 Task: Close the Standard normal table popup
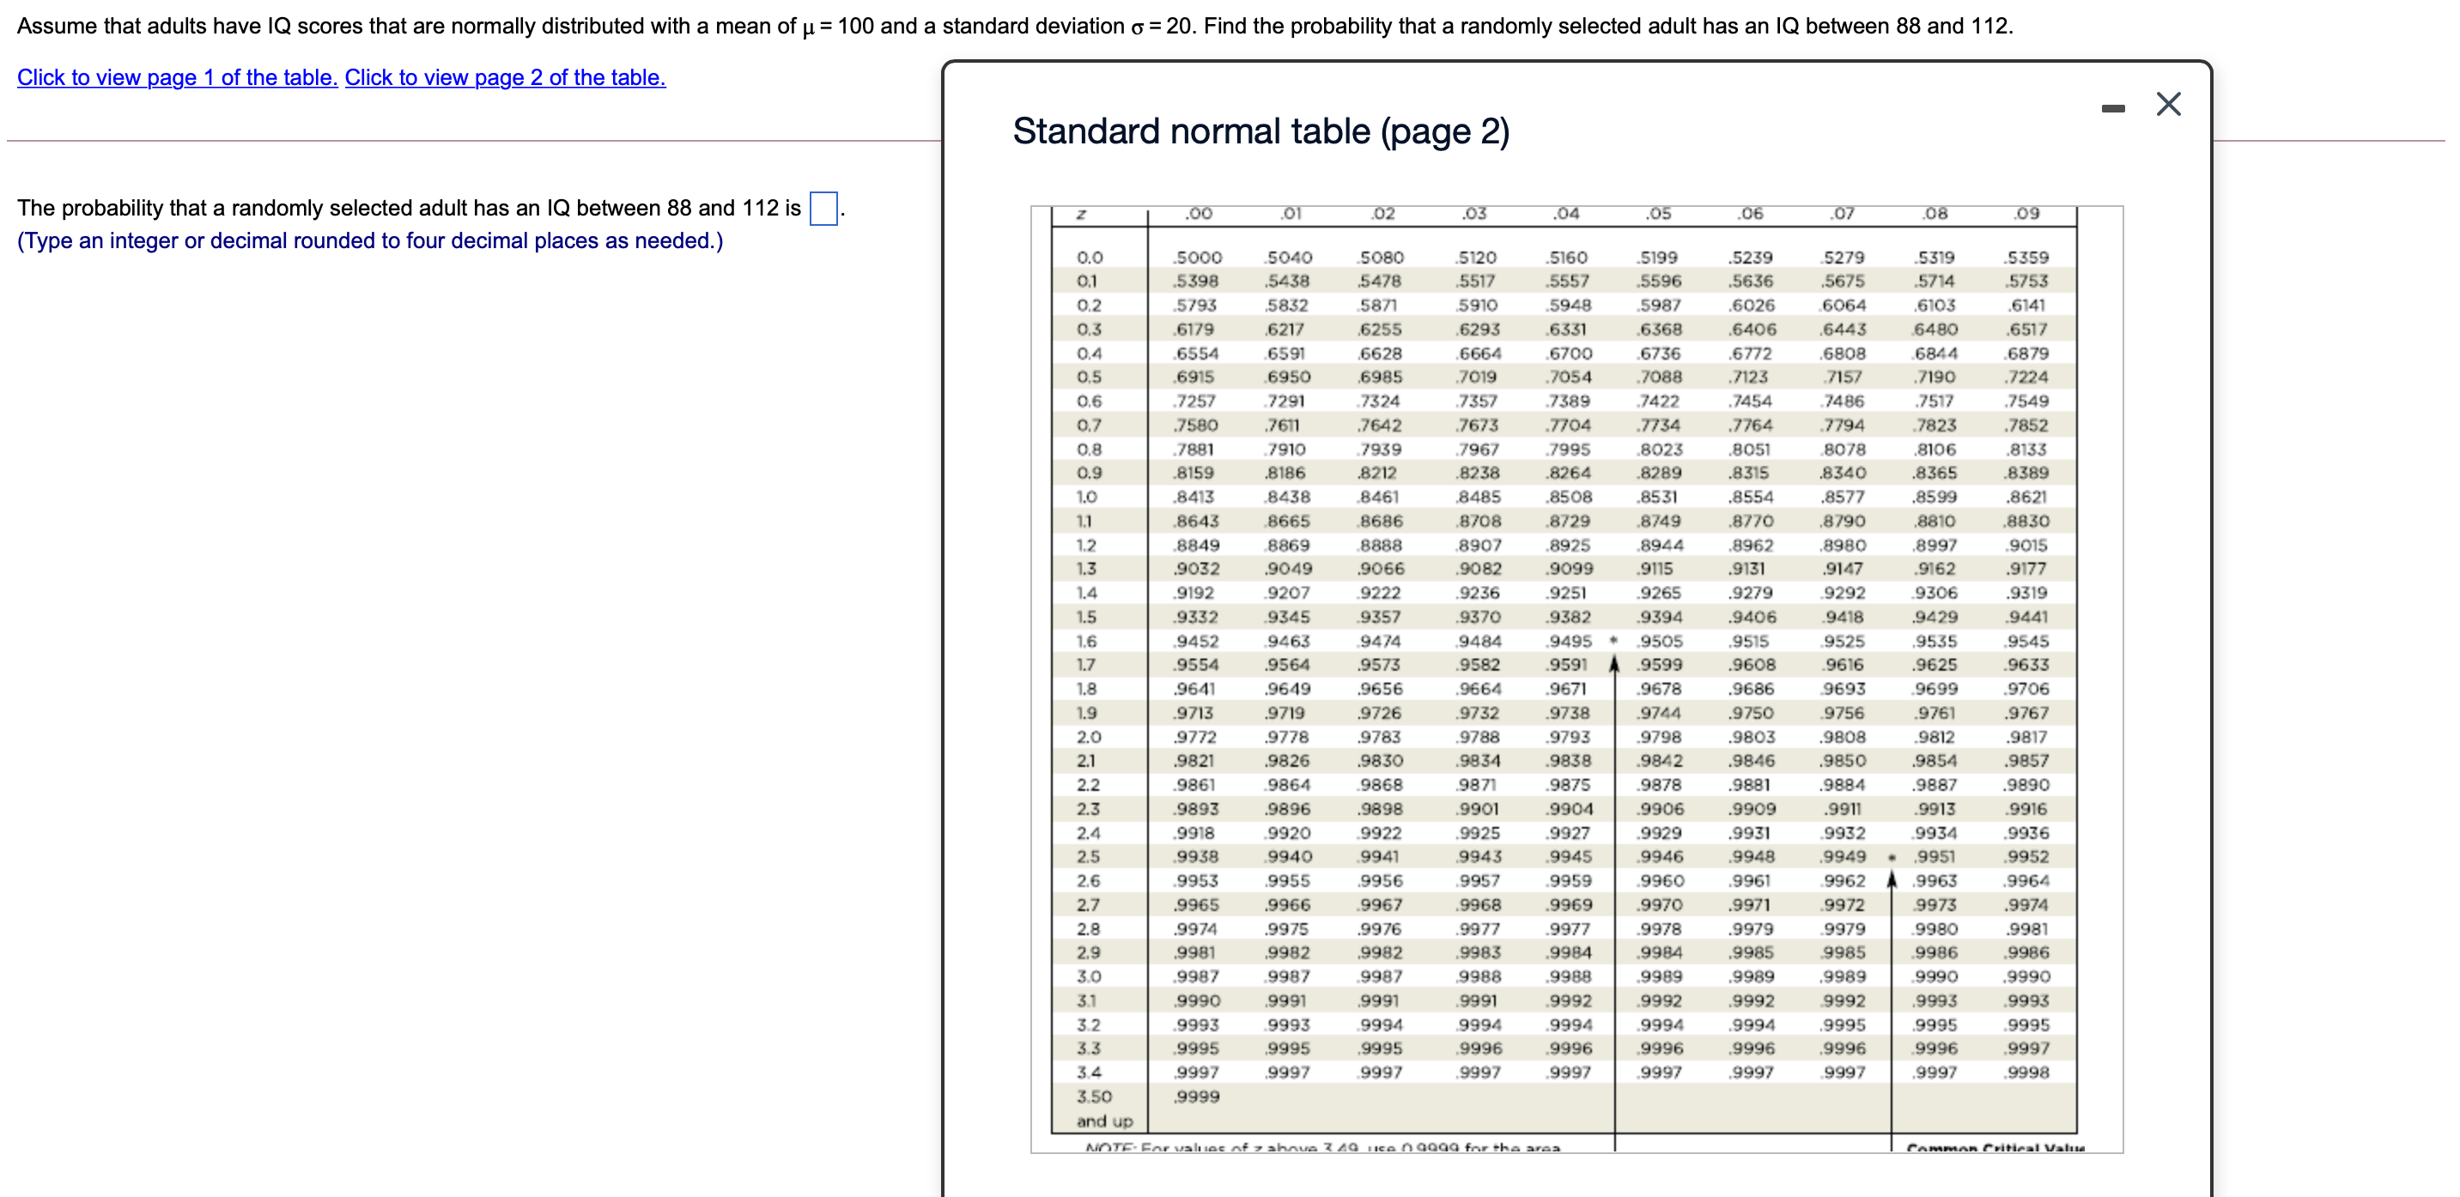point(2168,104)
